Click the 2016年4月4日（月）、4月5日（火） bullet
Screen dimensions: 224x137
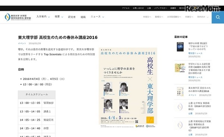[44, 79]
